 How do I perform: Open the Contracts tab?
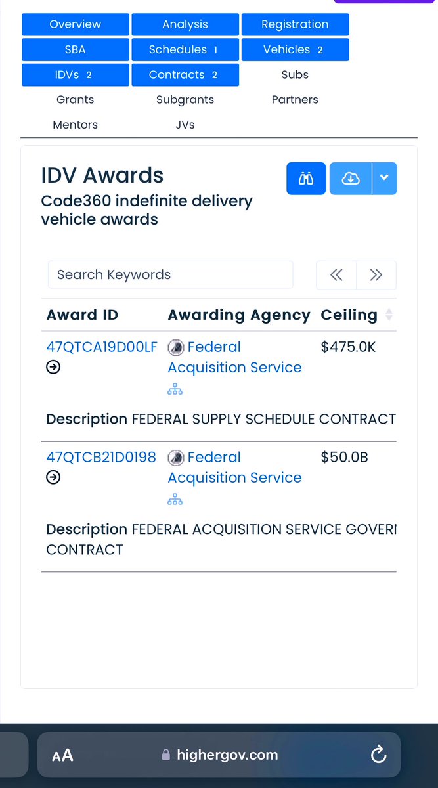pyautogui.click(x=185, y=75)
